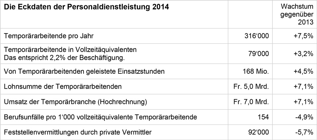Click the "geleistete Einsatzstunden" row label
This screenshot has height=140, width=317.
coord(84,71)
